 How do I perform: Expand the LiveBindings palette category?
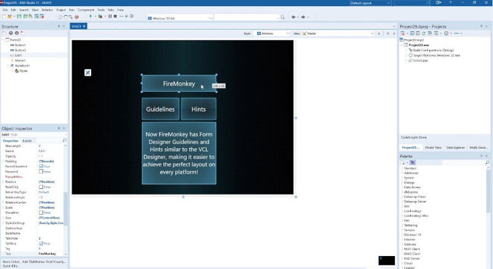(x=402, y=211)
